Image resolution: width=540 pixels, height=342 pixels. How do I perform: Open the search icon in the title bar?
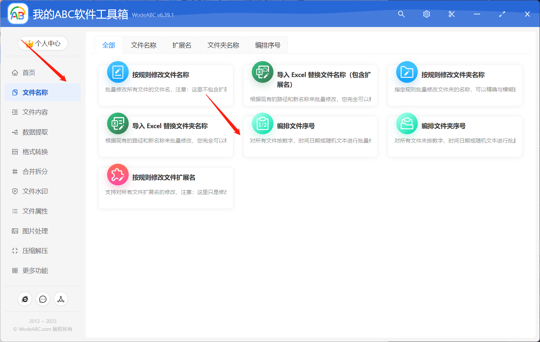click(401, 14)
